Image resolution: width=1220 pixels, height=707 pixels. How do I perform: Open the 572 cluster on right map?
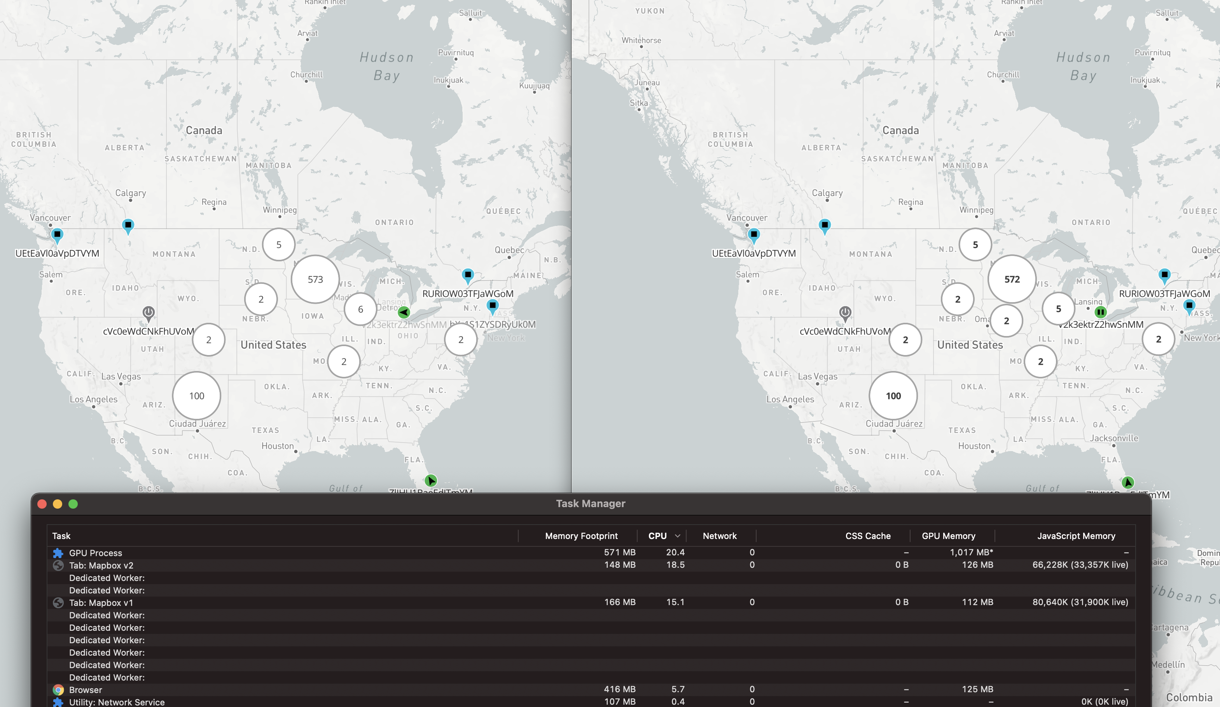tap(1012, 279)
